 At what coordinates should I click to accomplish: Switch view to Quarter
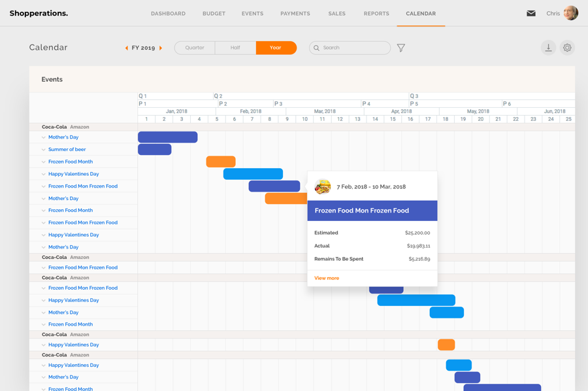coord(195,48)
